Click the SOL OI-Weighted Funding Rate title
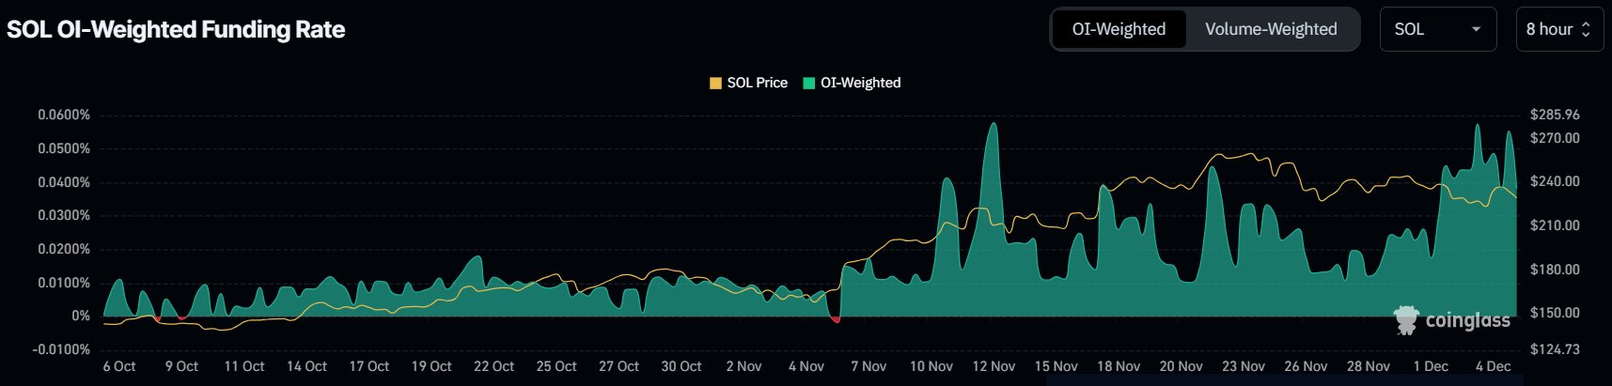 (x=176, y=29)
